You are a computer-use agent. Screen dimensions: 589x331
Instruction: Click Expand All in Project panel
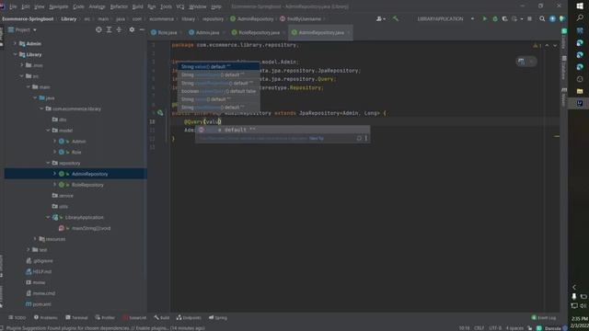point(109,29)
